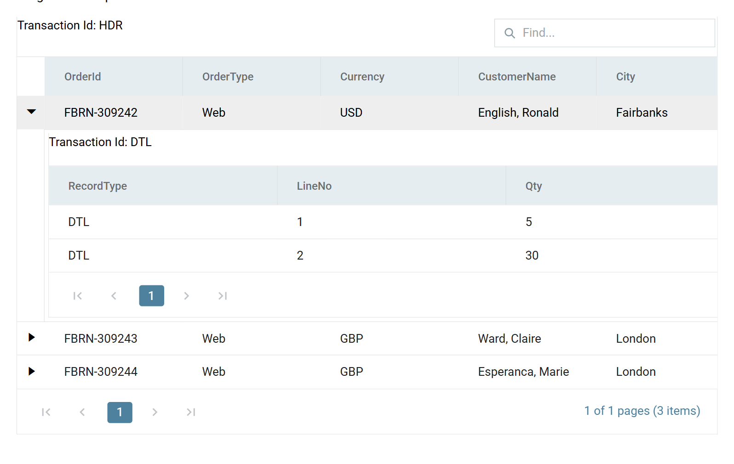Click the 1 of 1 pages summary text

642,411
